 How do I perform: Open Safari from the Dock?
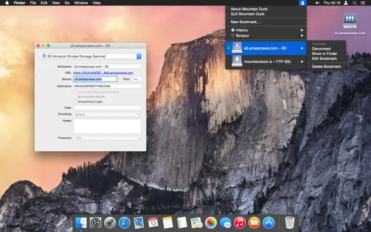coord(124,222)
